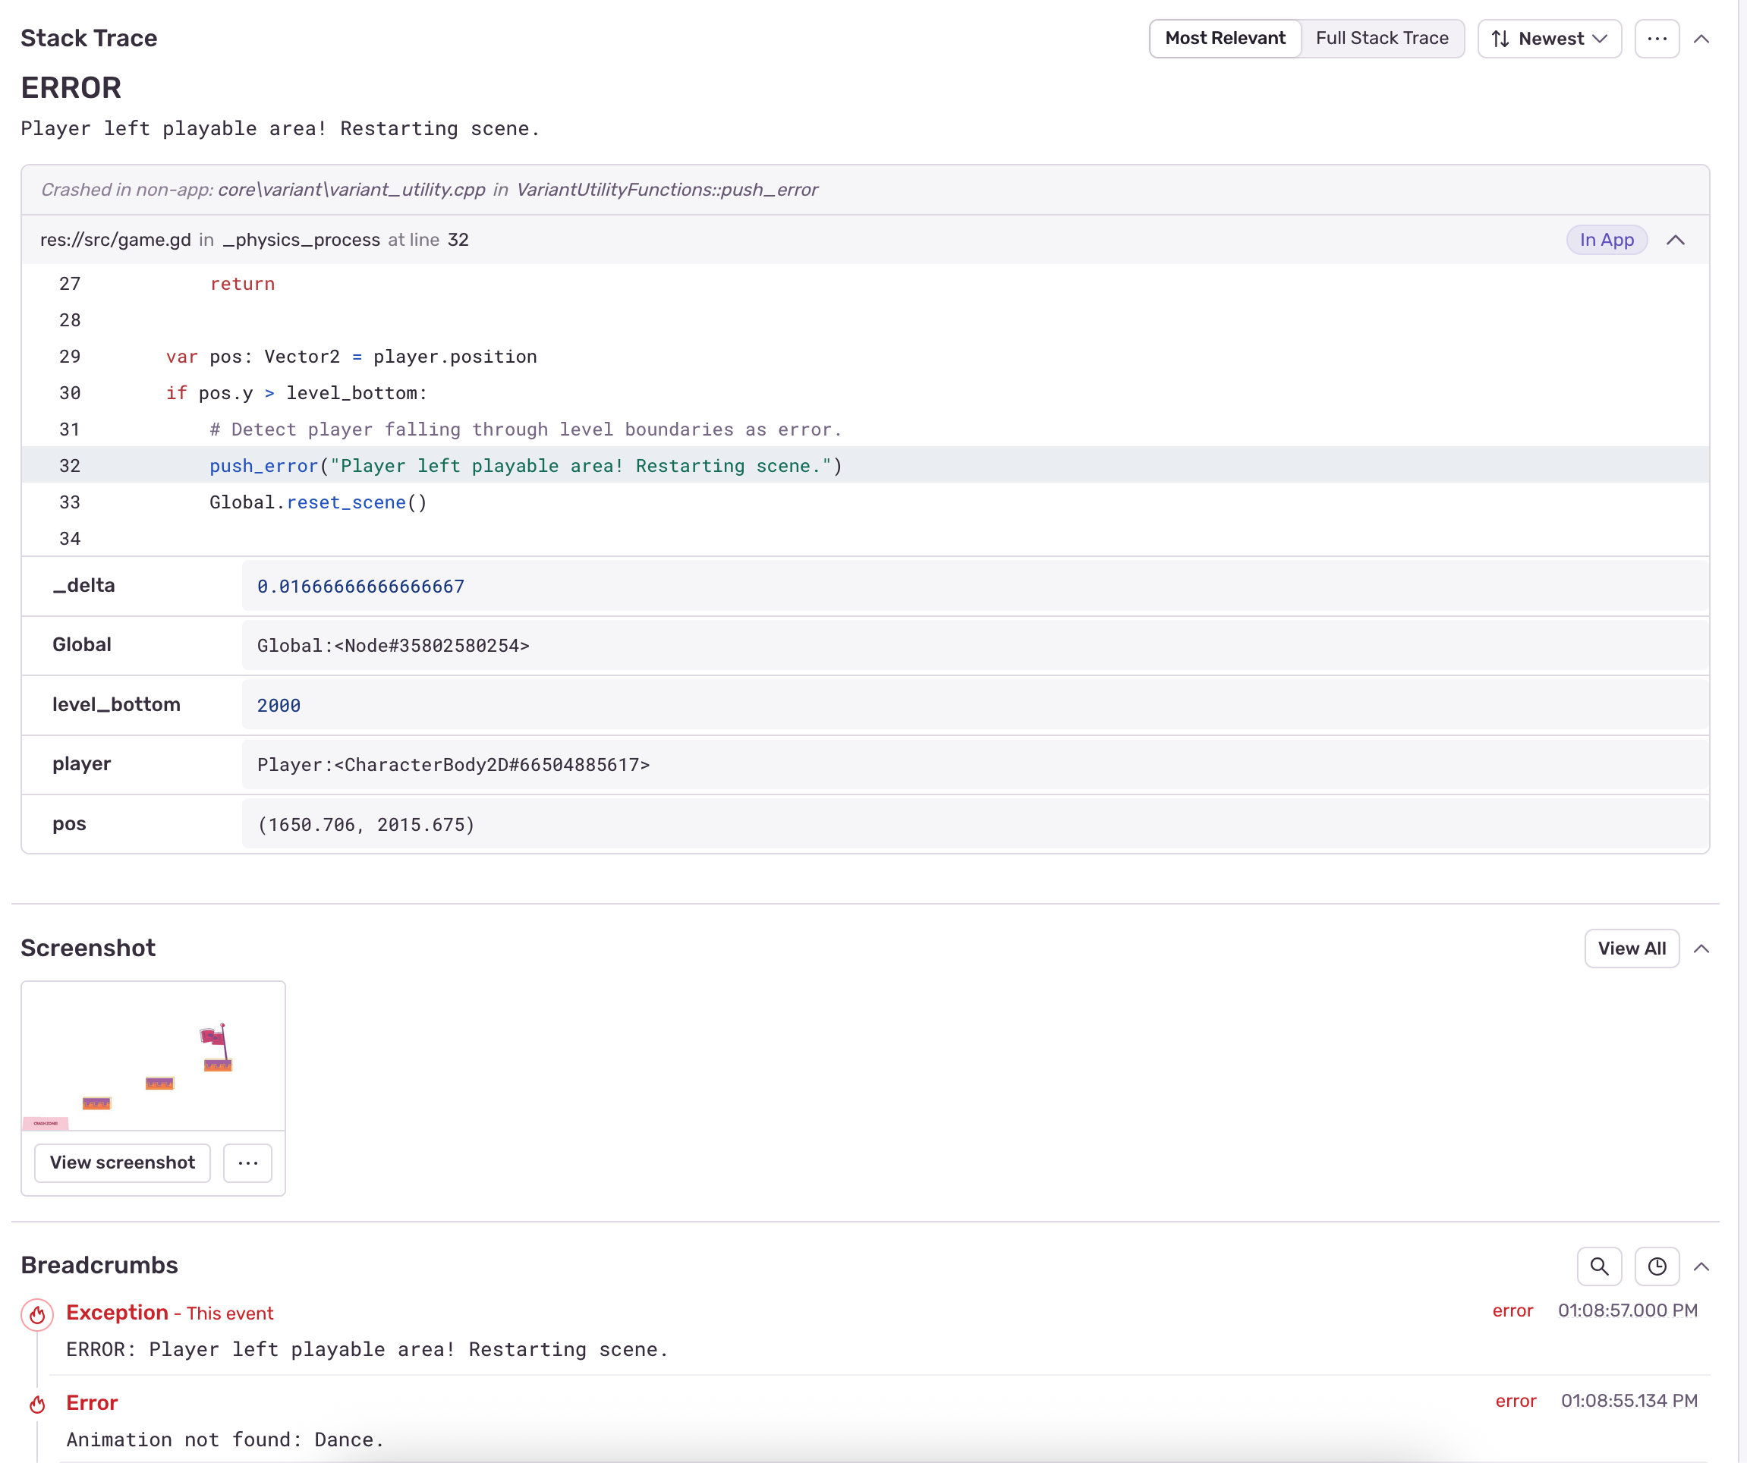1747x1463 pixels.
Task: Open screenshot more actions menu
Action: click(248, 1162)
